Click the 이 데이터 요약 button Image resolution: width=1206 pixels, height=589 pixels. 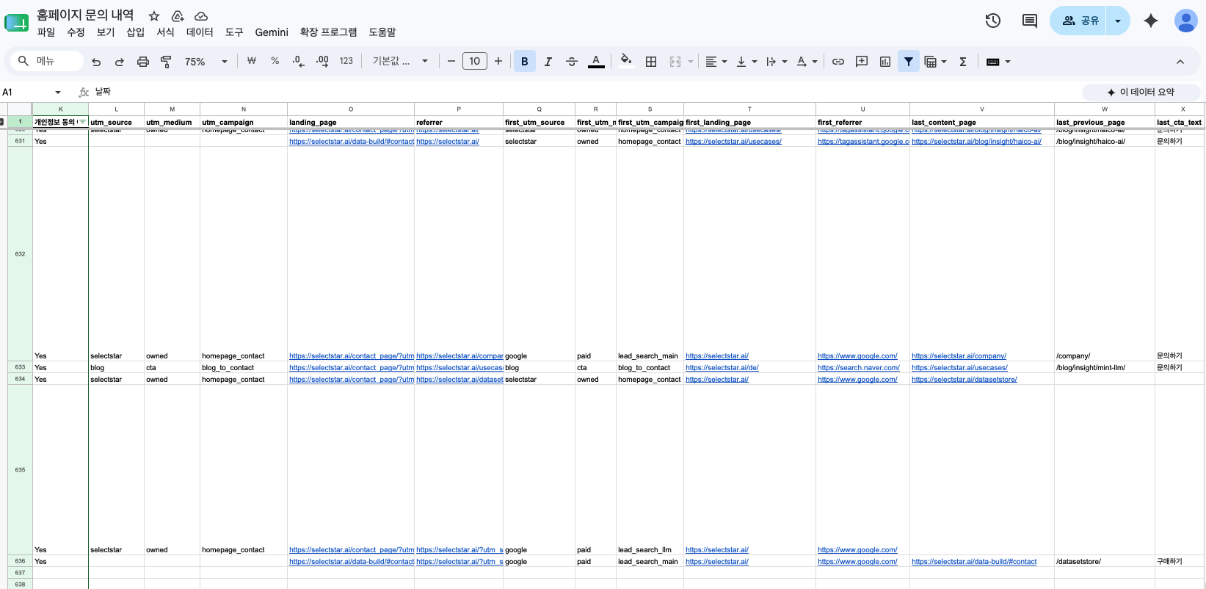(1141, 92)
